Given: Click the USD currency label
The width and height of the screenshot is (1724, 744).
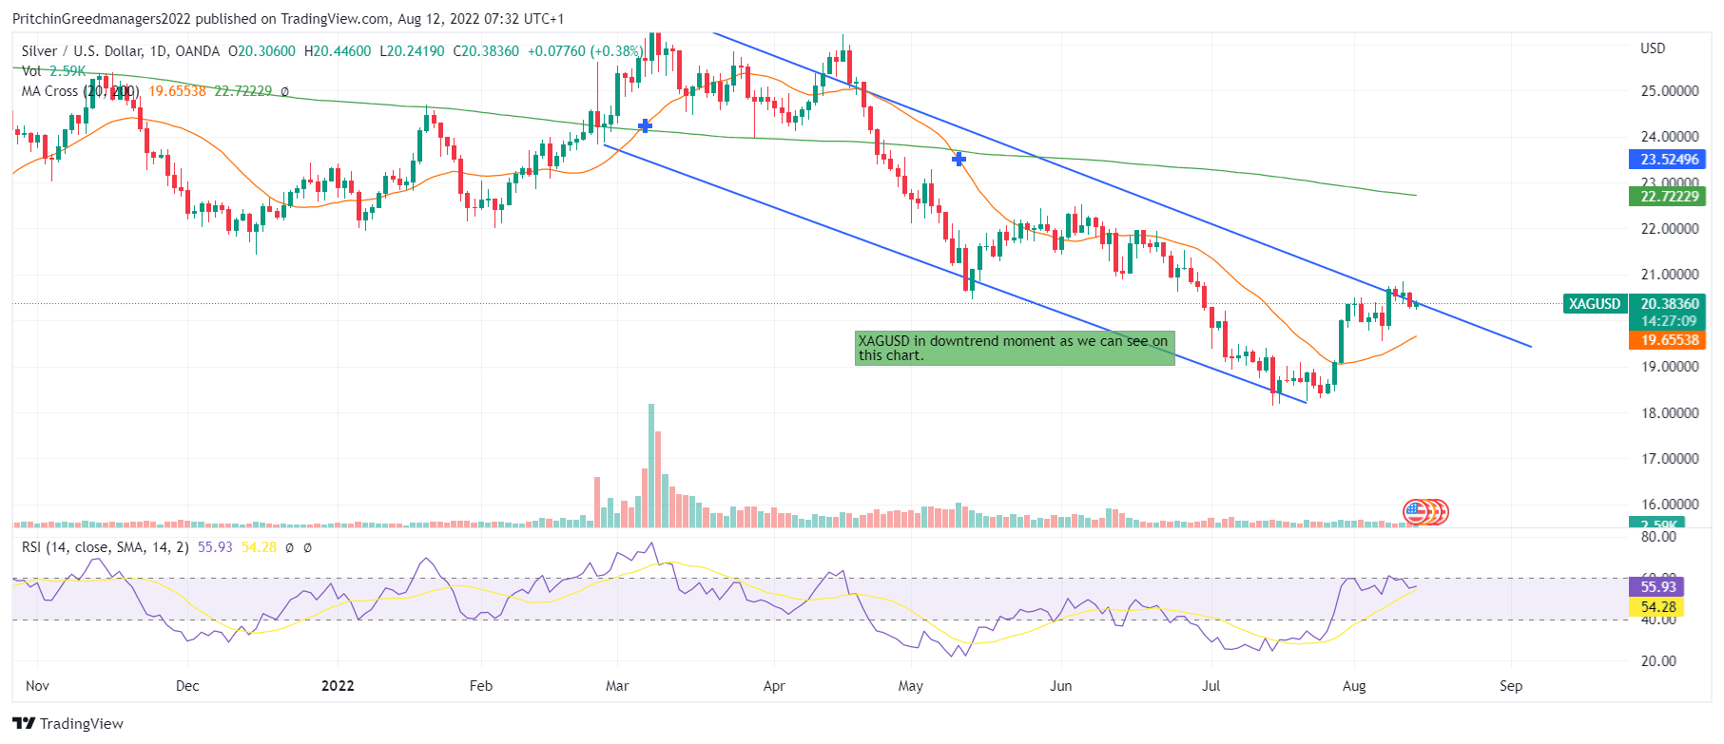Looking at the screenshot, I should (x=1653, y=48).
